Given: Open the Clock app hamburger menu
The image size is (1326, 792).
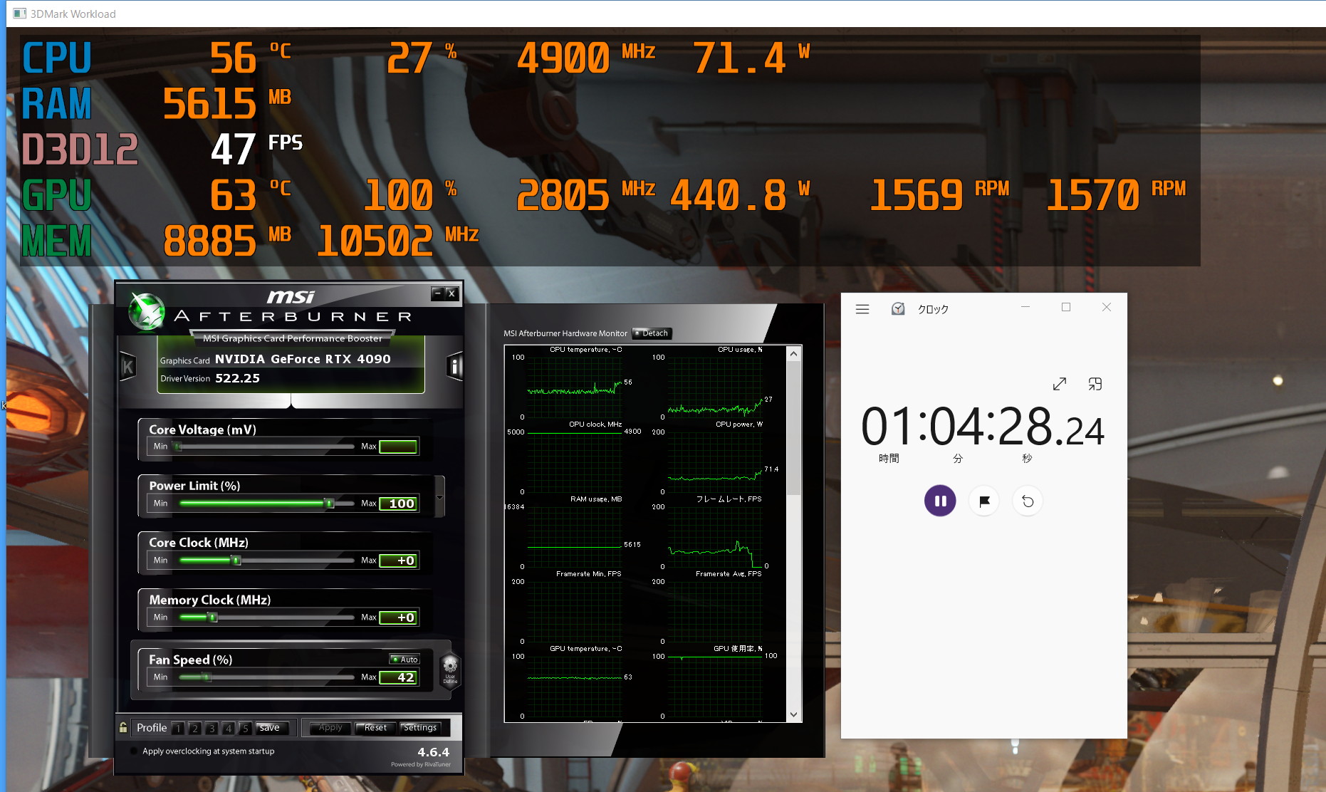Looking at the screenshot, I should [x=862, y=309].
